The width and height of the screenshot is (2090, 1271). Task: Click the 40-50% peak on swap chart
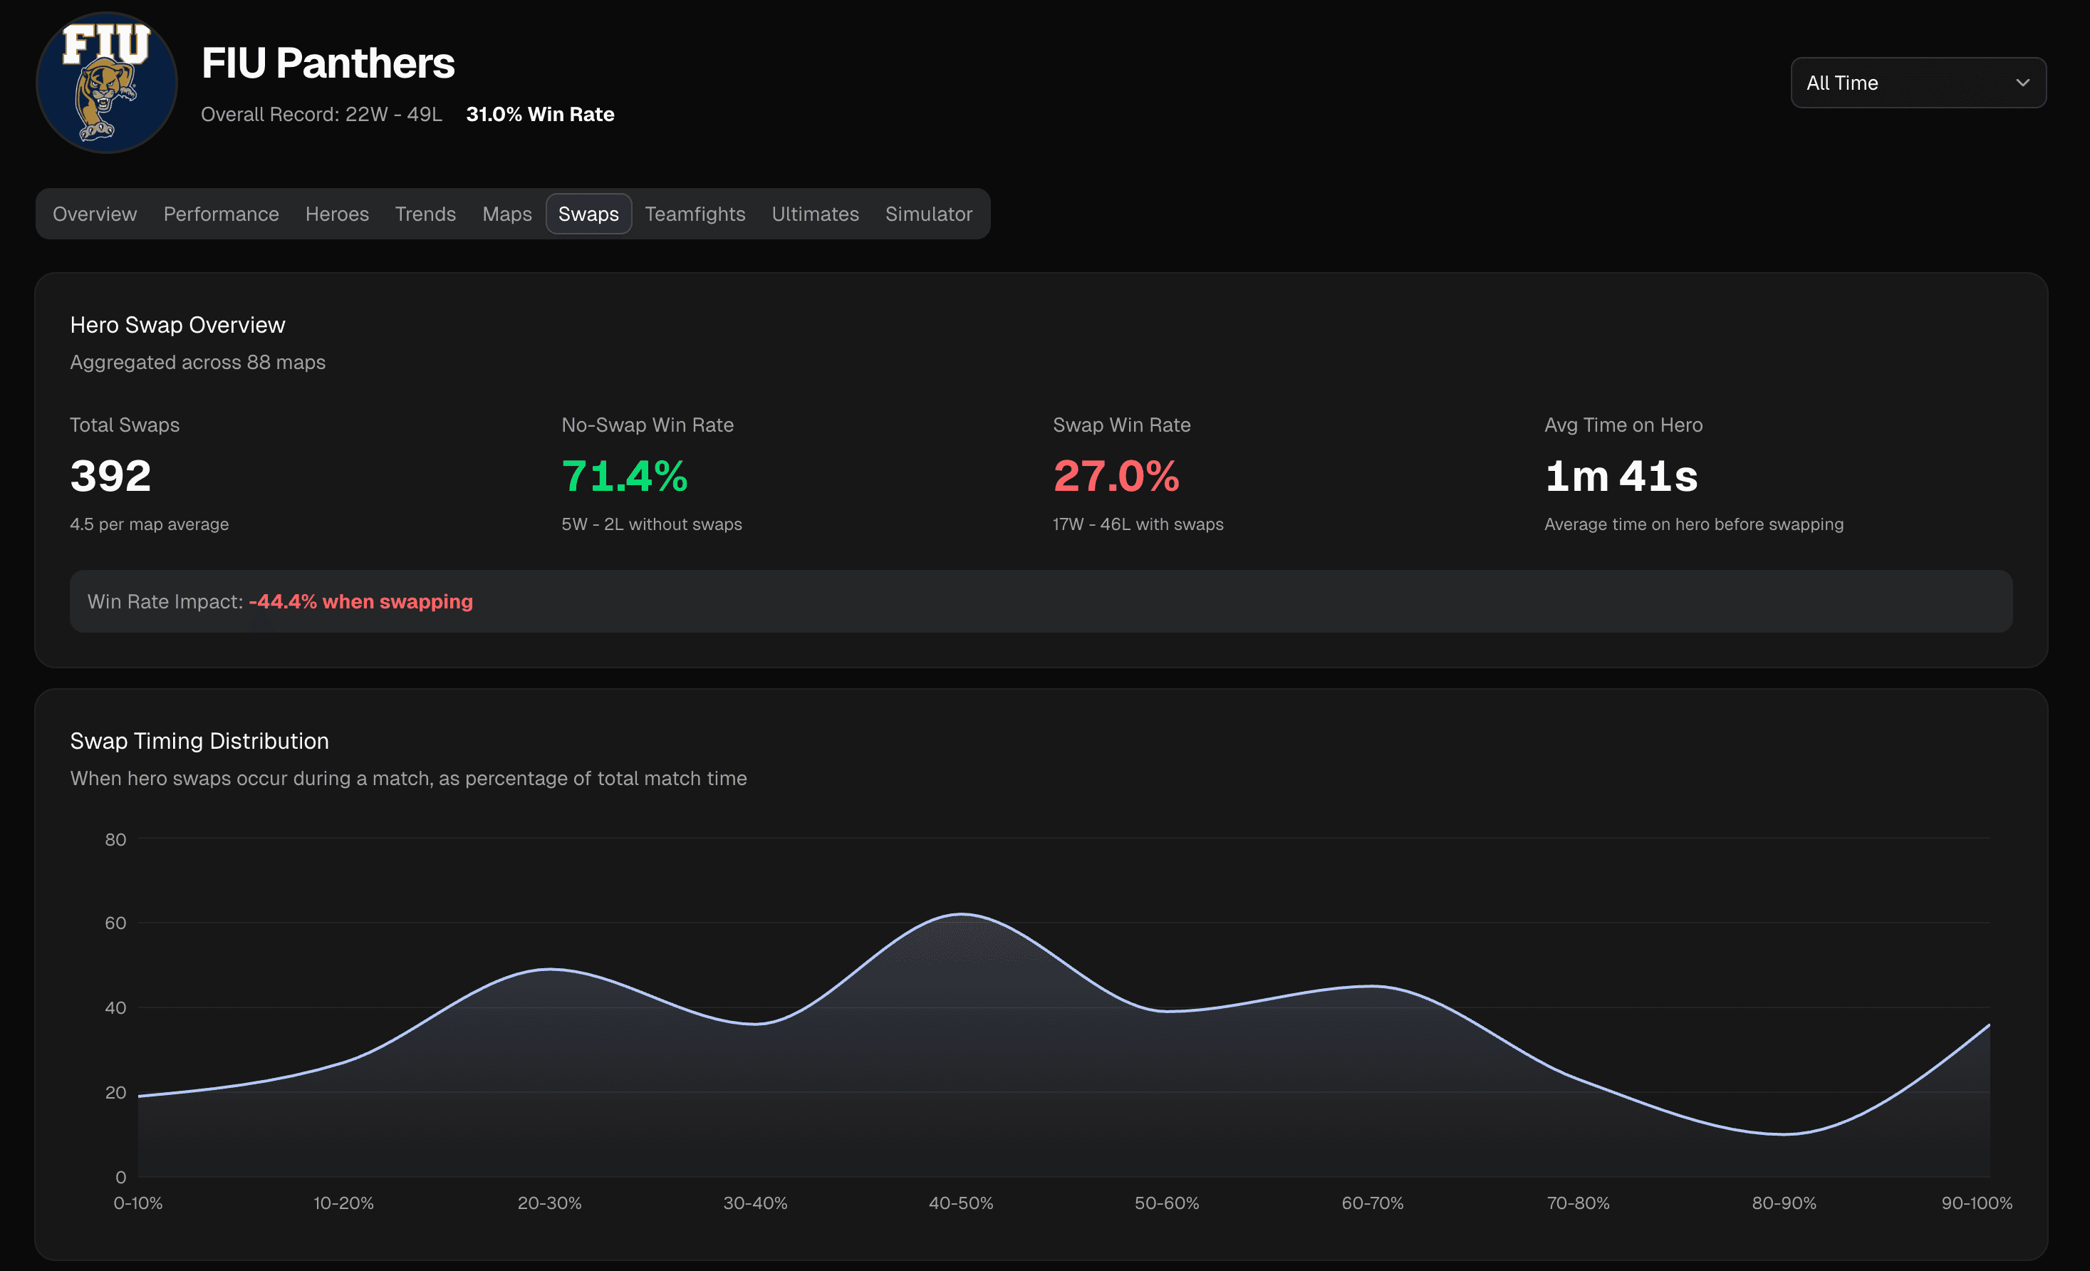tap(961, 915)
